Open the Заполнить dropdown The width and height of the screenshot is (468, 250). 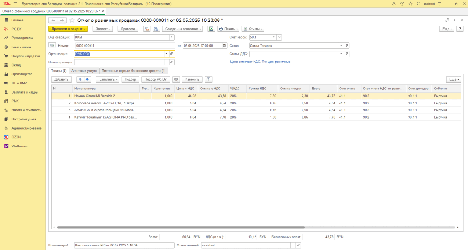click(x=108, y=79)
